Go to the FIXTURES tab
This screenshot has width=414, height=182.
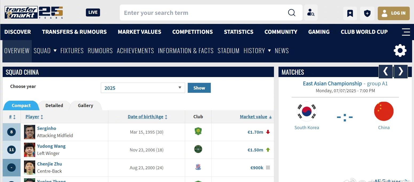[72, 51]
